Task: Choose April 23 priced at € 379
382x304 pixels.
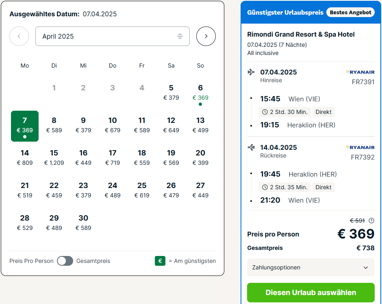Action: (83, 190)
